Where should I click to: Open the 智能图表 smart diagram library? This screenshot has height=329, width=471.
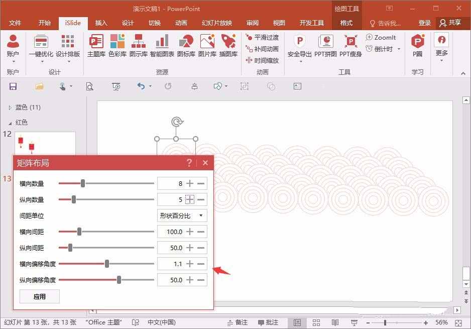pyautogui.click(x=163, y=45)
